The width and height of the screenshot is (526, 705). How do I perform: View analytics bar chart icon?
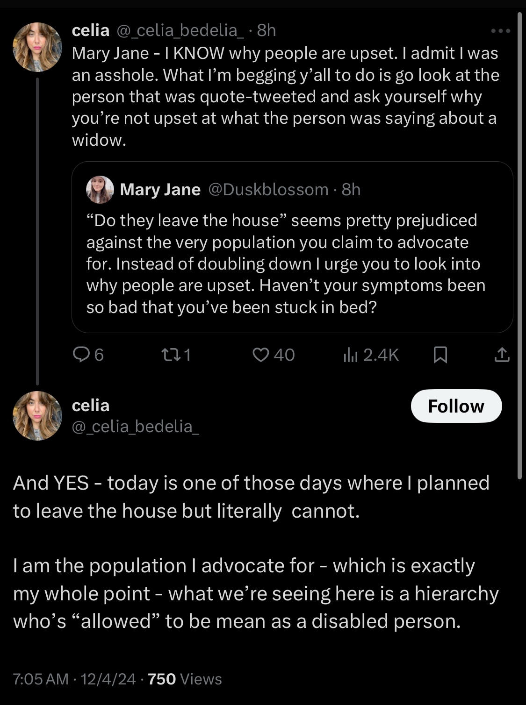350,355
